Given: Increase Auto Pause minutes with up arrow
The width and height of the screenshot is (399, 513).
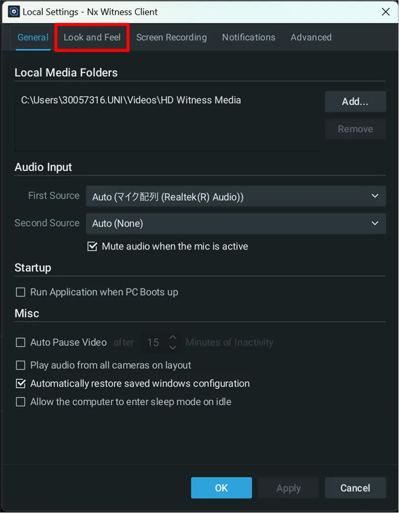Looking at the screenshot, I should coord(173,338).
